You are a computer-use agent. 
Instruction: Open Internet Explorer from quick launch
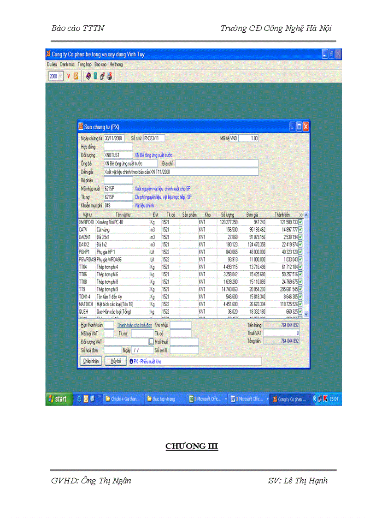[79, 399]
